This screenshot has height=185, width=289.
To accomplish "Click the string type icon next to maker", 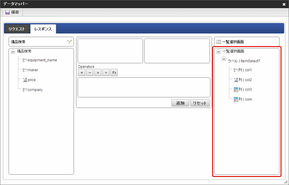I will (x=25, y=70).
